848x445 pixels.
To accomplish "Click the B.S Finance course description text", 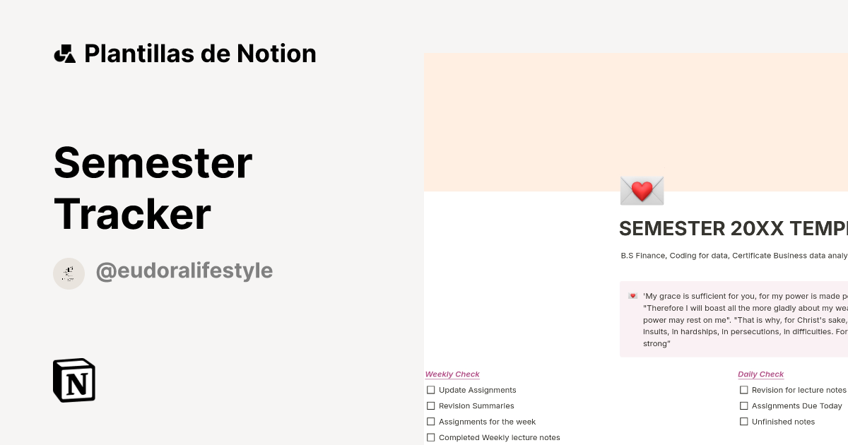I will (x=728, y=256).
